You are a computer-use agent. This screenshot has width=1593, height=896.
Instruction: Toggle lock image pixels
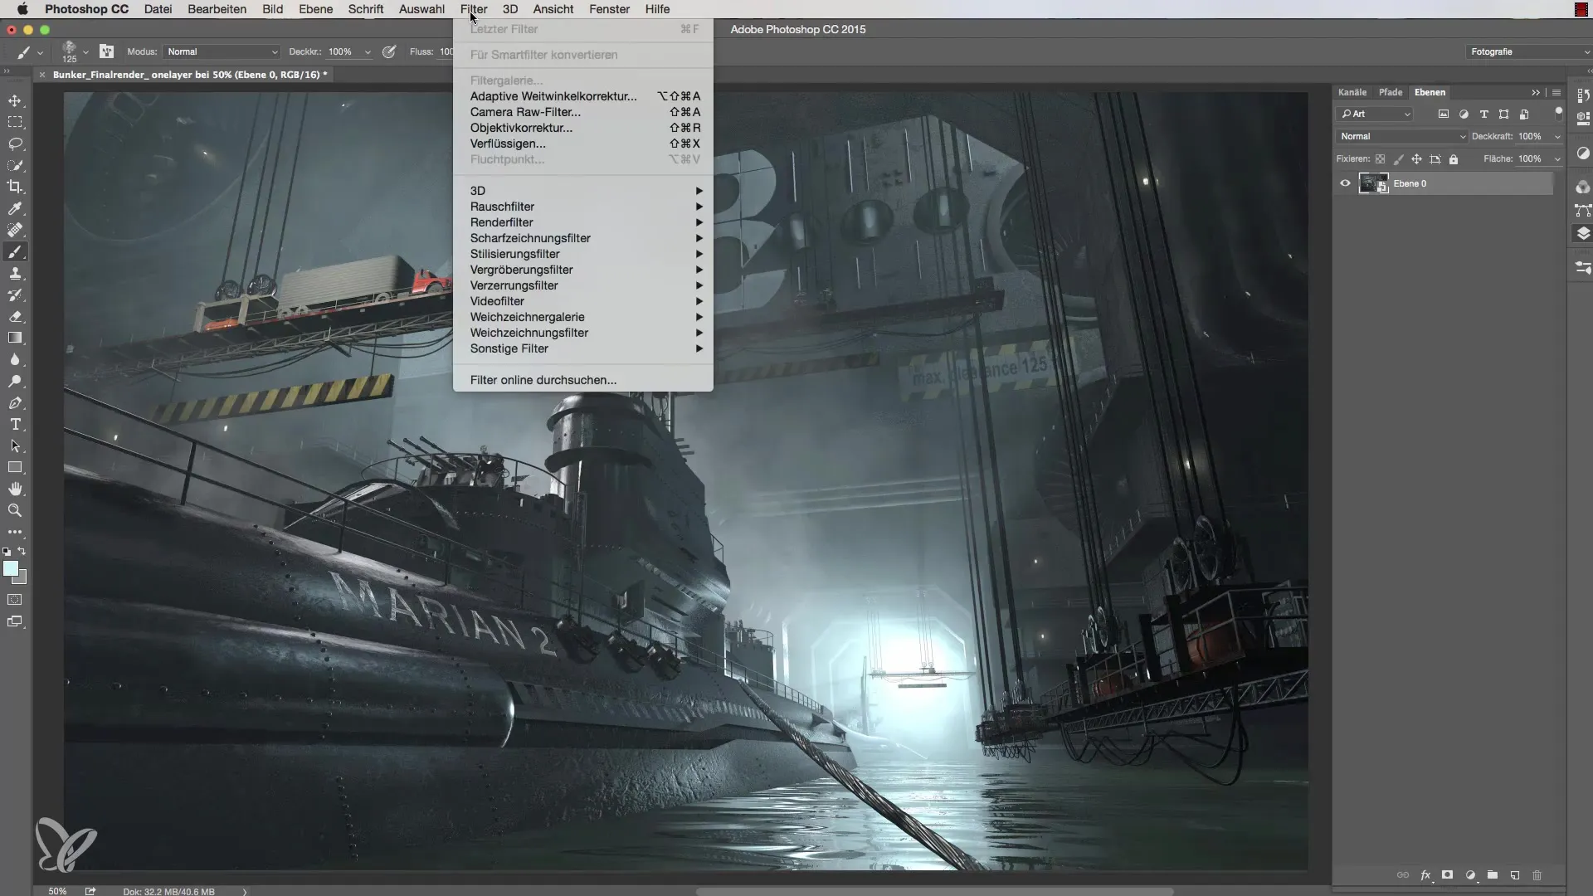click(x=1399, y=159)
